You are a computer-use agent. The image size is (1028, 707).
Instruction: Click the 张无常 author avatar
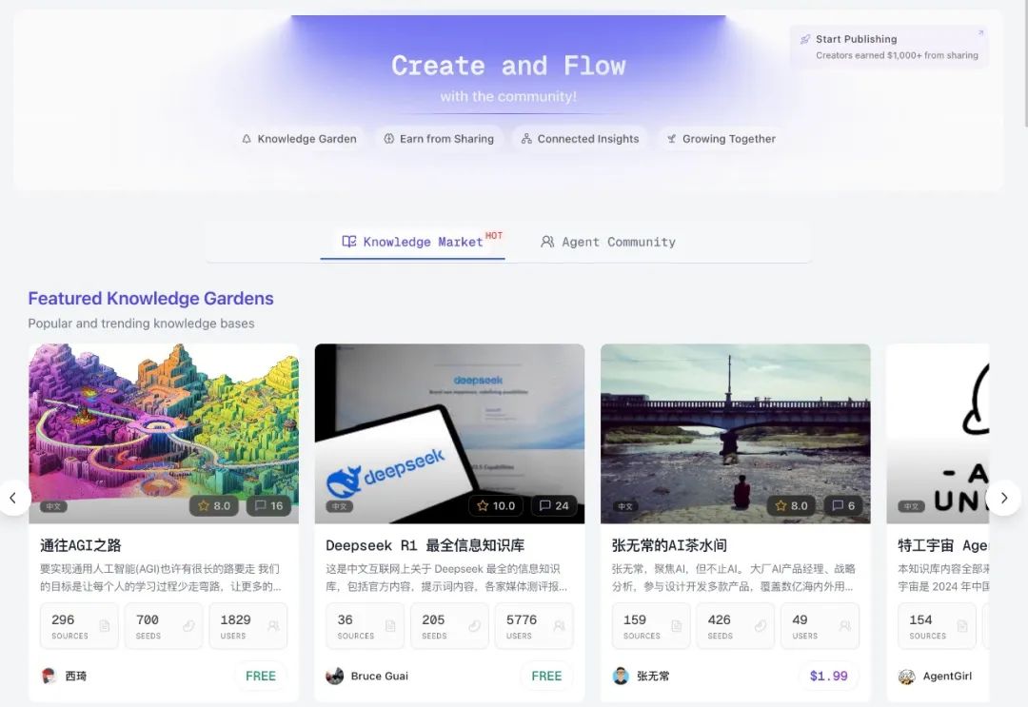tap(621, 677)
